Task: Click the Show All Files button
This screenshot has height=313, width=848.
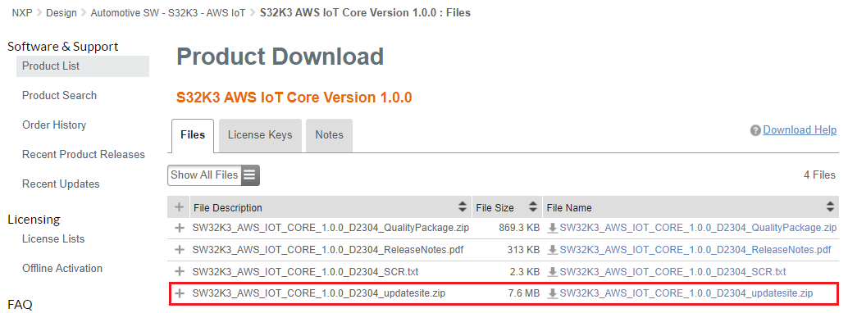Action: [213, 175]
